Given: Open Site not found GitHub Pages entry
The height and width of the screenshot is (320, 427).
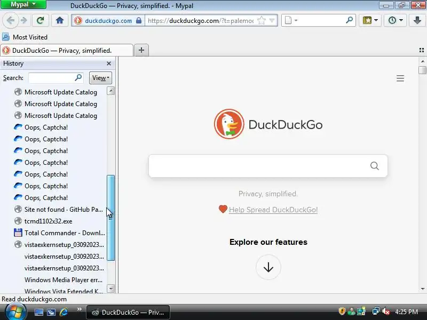Looking at the screenshot, I should (x=59, y=210).
